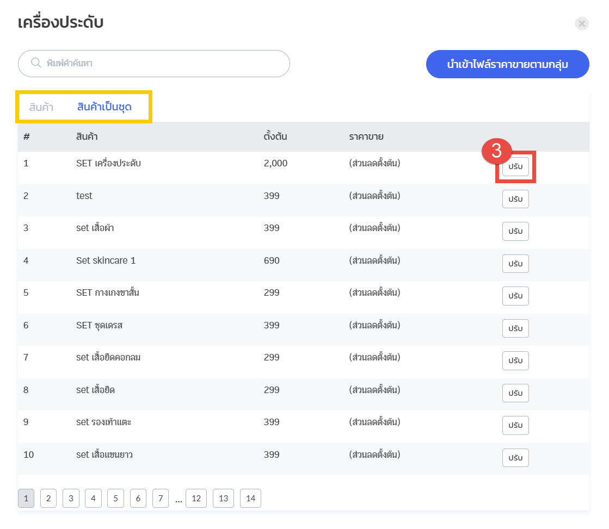Screen dimensions: 609x529
Task: Click ปรับ for SET เครื่องประดับ
Action: point(515,167)
